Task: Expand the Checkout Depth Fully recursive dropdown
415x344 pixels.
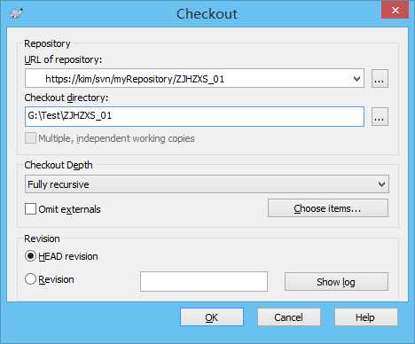Action: tap(207, 184)
